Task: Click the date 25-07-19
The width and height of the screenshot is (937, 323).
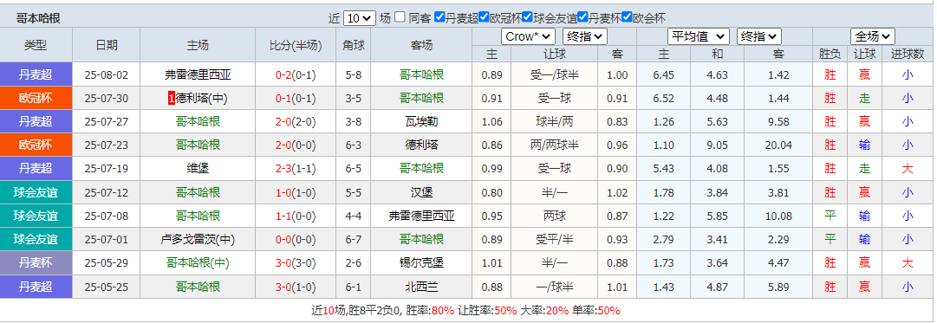Action: 107,168
